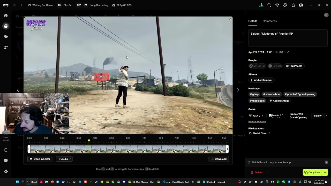Screen dimensions: 331x186
Task: Go to the previous clip with left arrow
Action: 18,90
